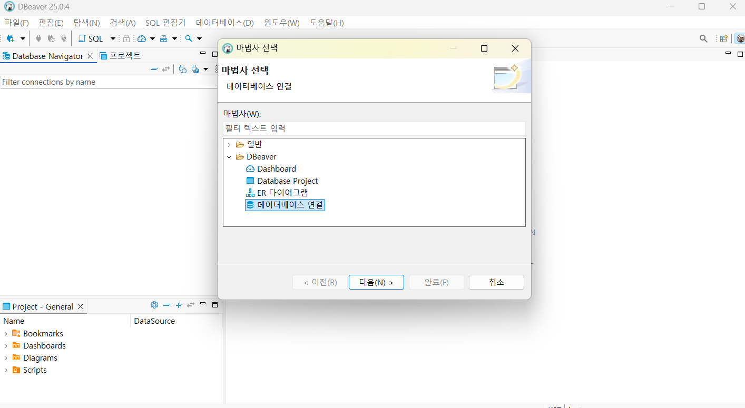Expand the Dashboards folder
Viewport: 745px width, 408px height.
[6, 346]
